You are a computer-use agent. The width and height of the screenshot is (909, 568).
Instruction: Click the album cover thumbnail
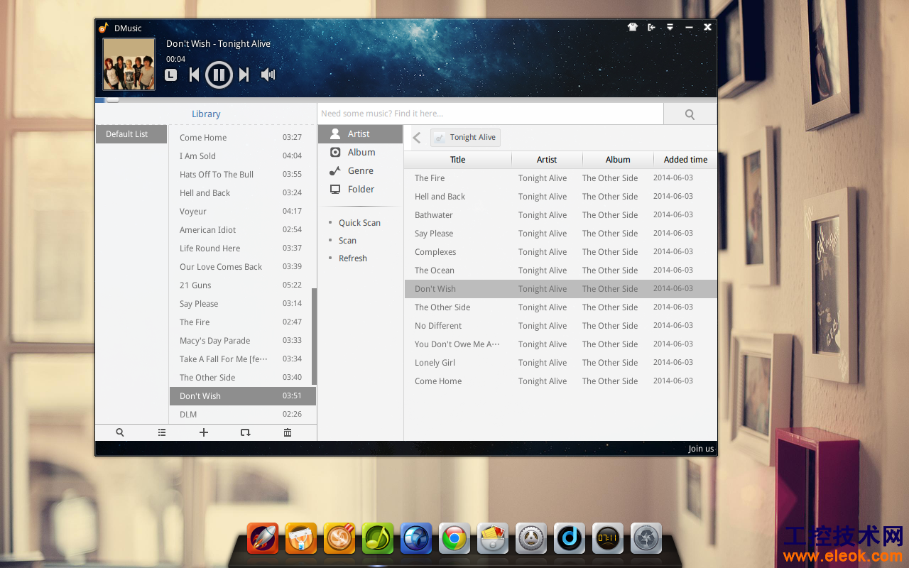point(129,64)
